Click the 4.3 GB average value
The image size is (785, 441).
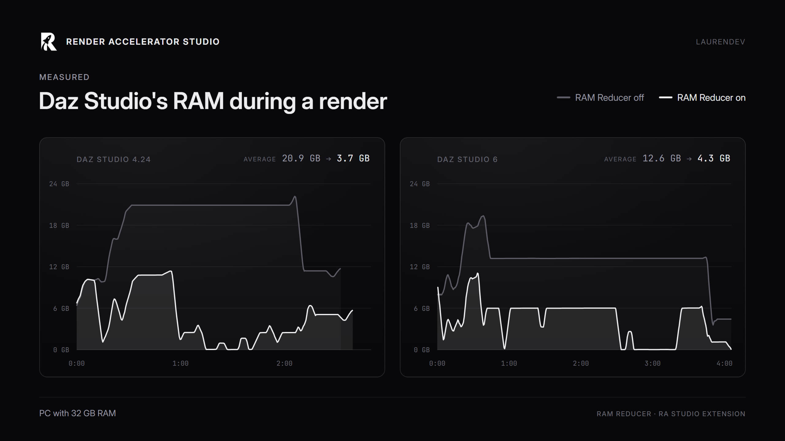click(x=714, y=158)
